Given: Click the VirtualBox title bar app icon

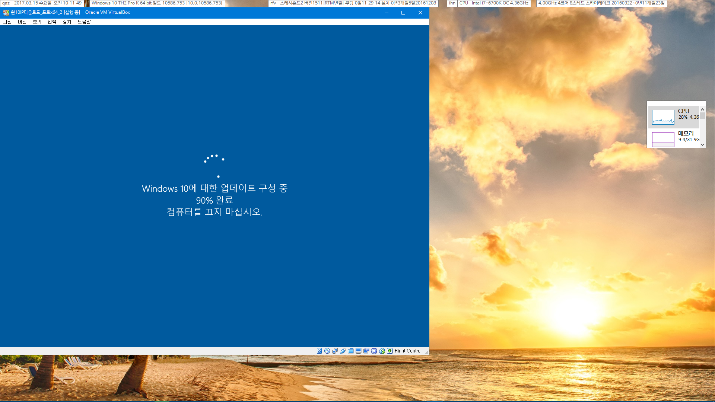Looking at the screenshot, I should [x=6, y=13].
